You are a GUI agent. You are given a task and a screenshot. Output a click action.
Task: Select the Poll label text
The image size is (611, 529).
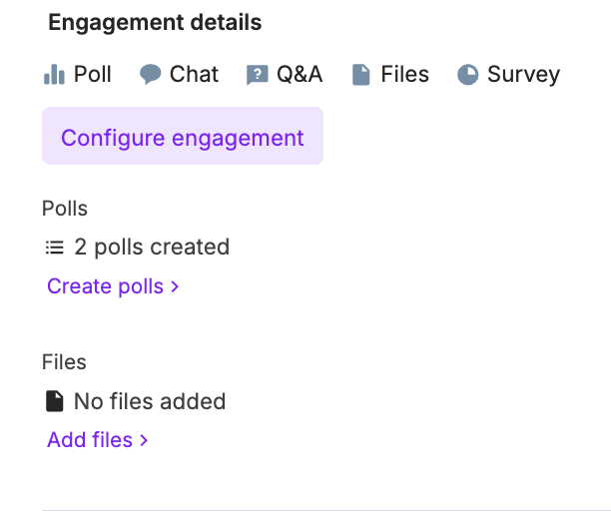(93, 75)
